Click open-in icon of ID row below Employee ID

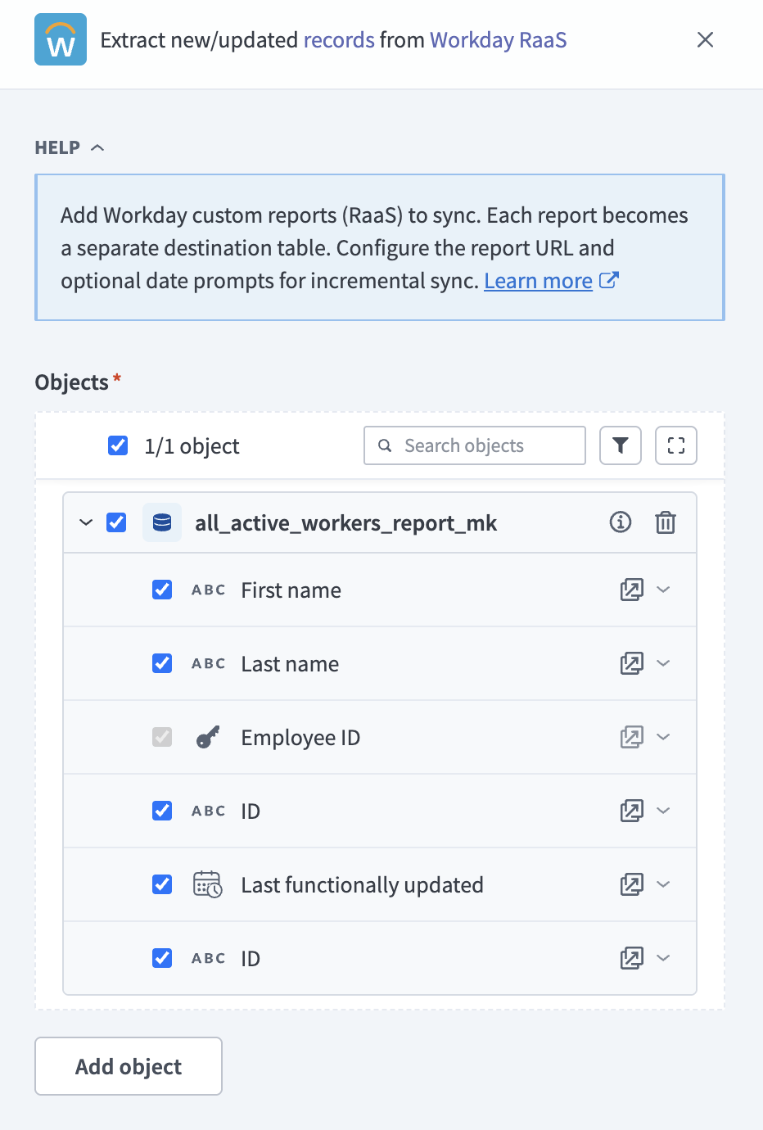tap(631, 811)
